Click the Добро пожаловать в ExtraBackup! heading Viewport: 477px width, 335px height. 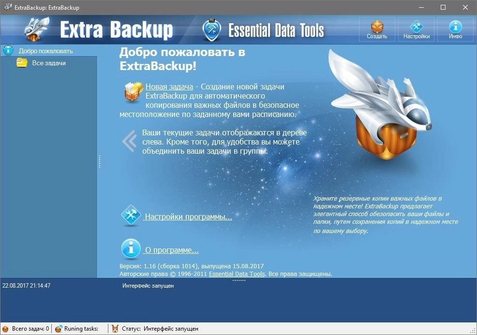click(x=182, y=59)
